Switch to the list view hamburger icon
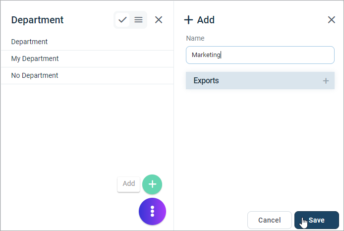Viewport: 344px width, 231px height. 138,20
